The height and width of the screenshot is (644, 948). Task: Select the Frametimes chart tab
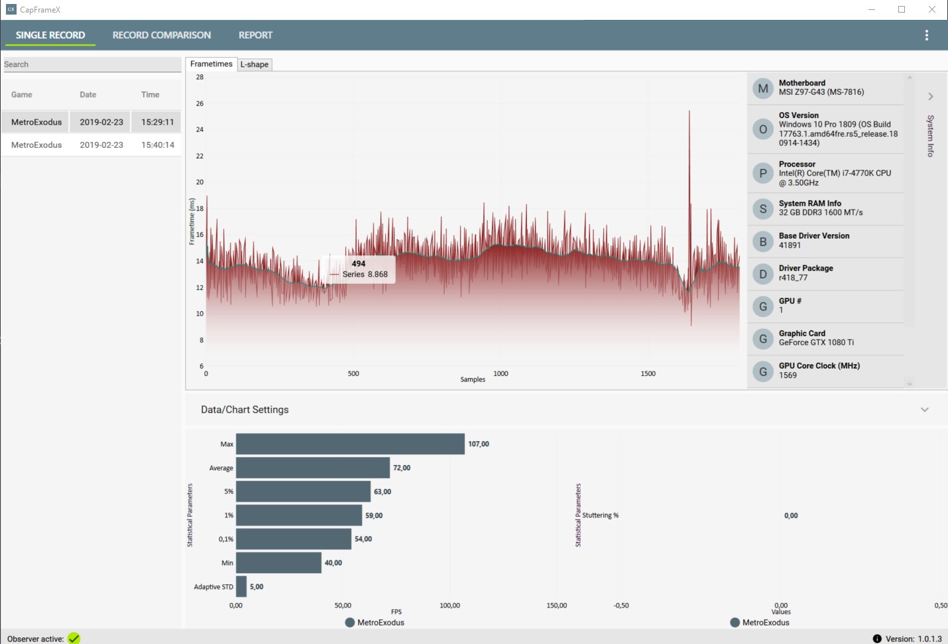point(211,64)
